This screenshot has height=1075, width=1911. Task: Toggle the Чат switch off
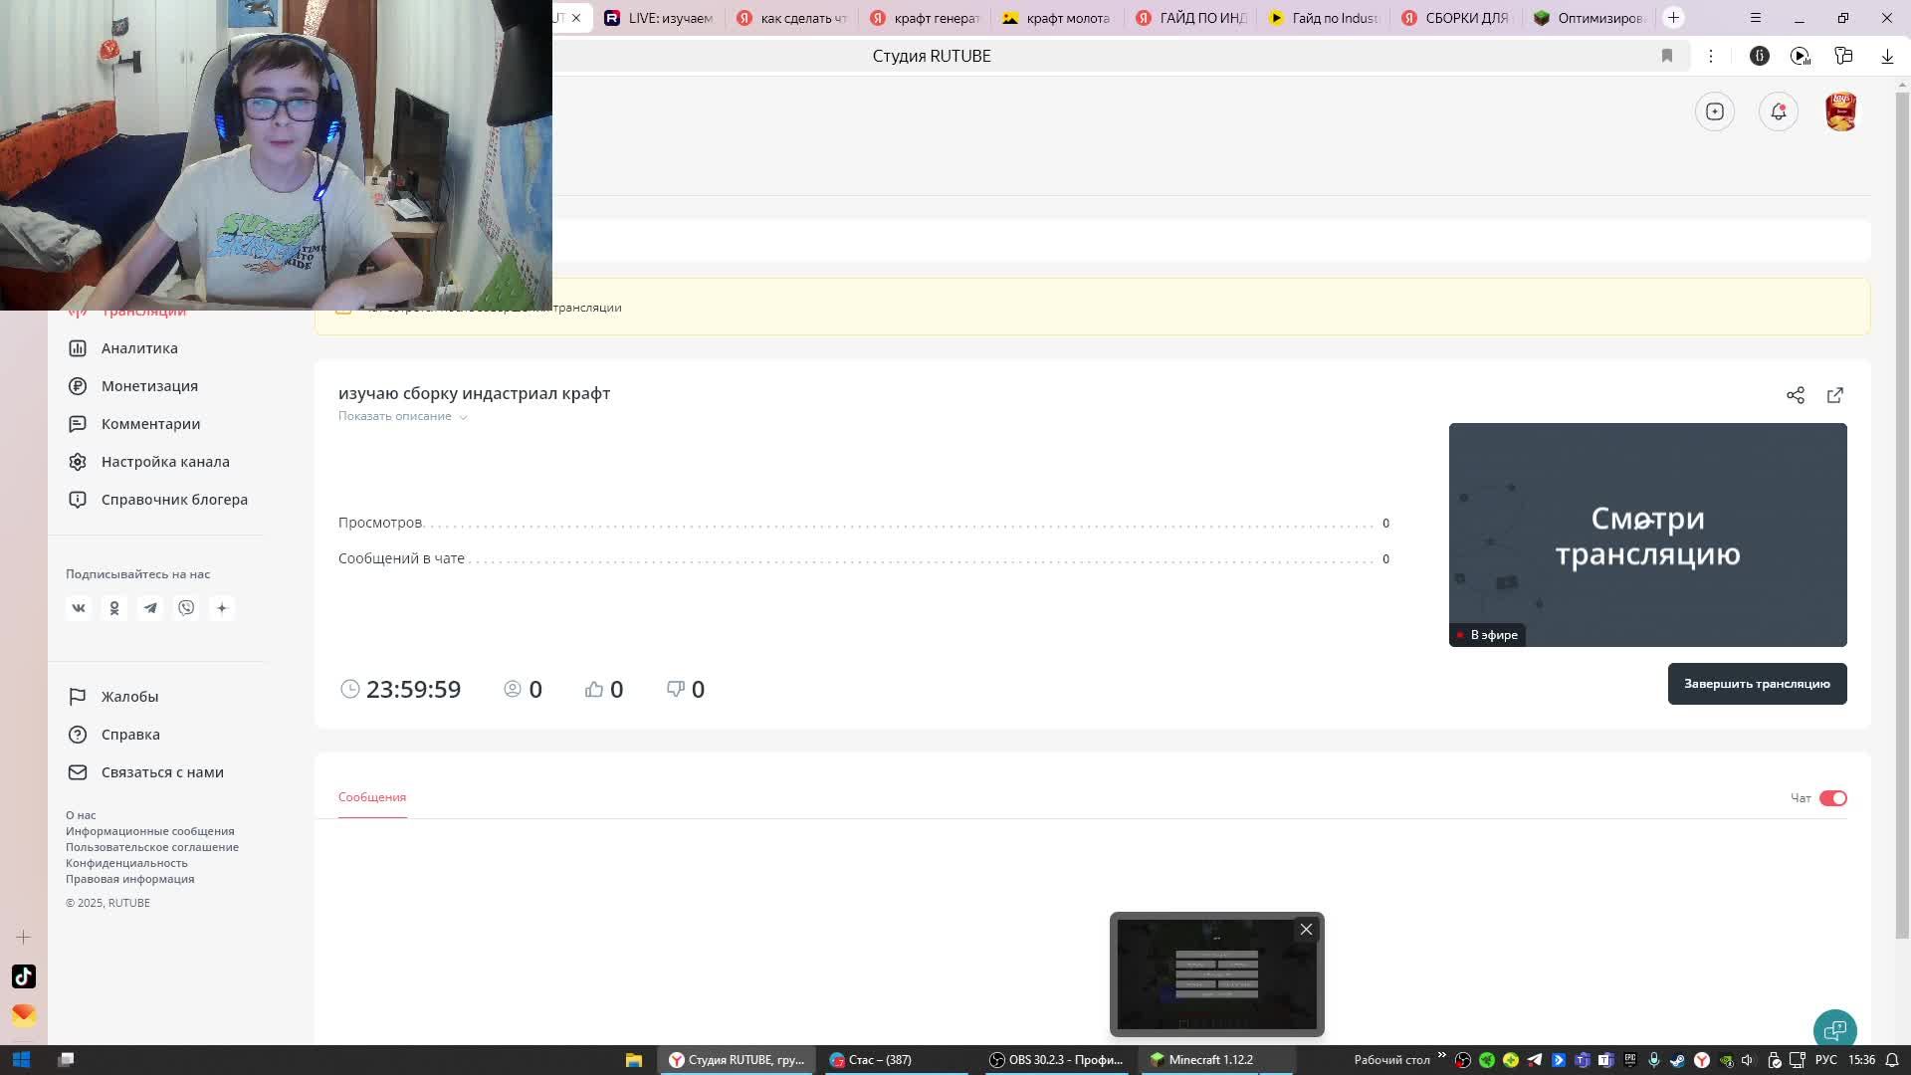click(1832, 798)
